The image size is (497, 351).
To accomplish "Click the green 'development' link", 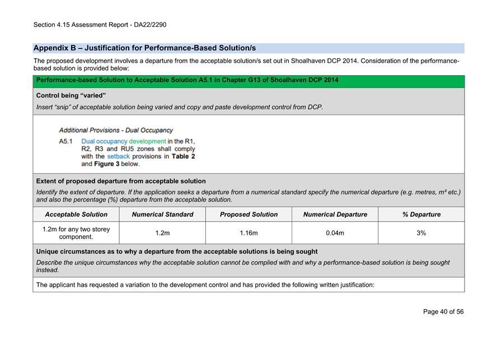I will [x=147, y=141].
